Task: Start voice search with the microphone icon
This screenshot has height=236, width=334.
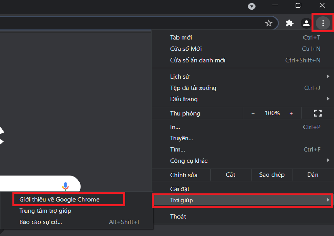Action: tap(66, 185)
